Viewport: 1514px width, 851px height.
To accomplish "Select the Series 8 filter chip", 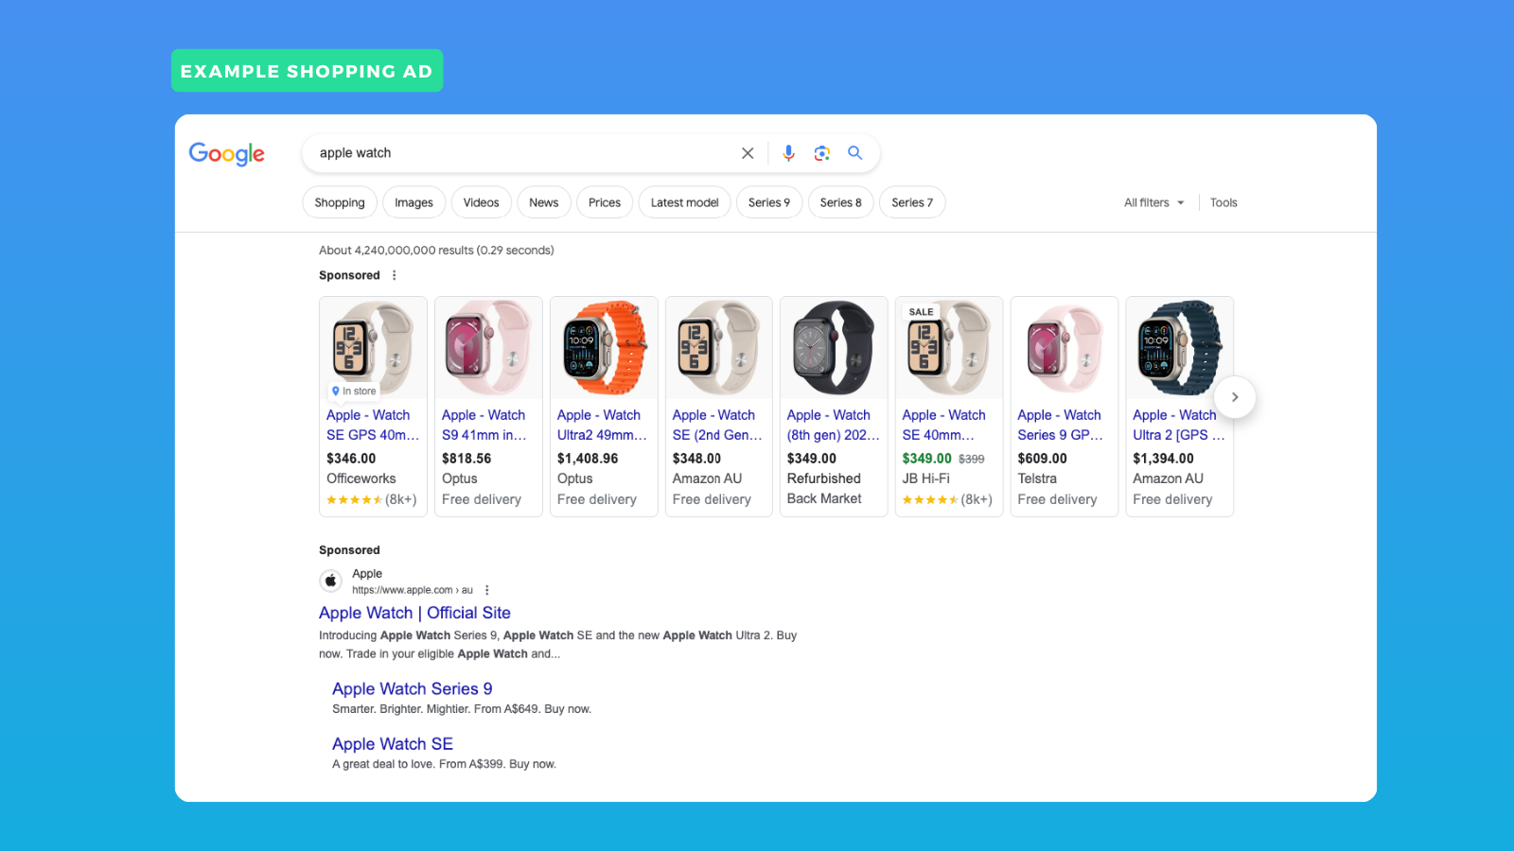I will [x=841, y=202].
